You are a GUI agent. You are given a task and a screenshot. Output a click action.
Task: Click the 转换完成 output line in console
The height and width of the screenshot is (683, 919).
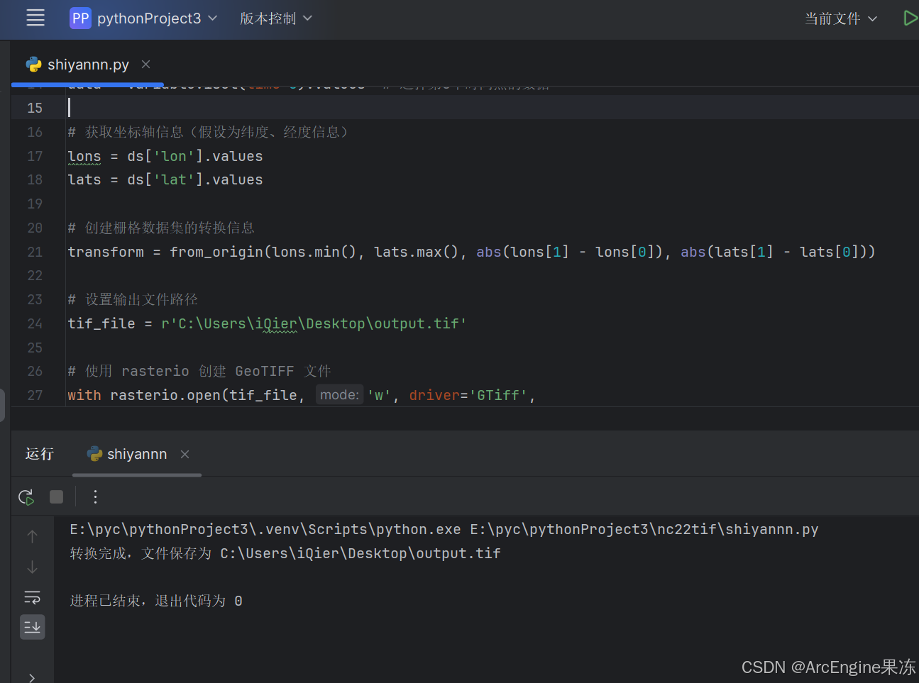tap(285, 553)
